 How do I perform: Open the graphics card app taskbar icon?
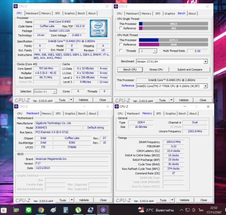point(16,210)
